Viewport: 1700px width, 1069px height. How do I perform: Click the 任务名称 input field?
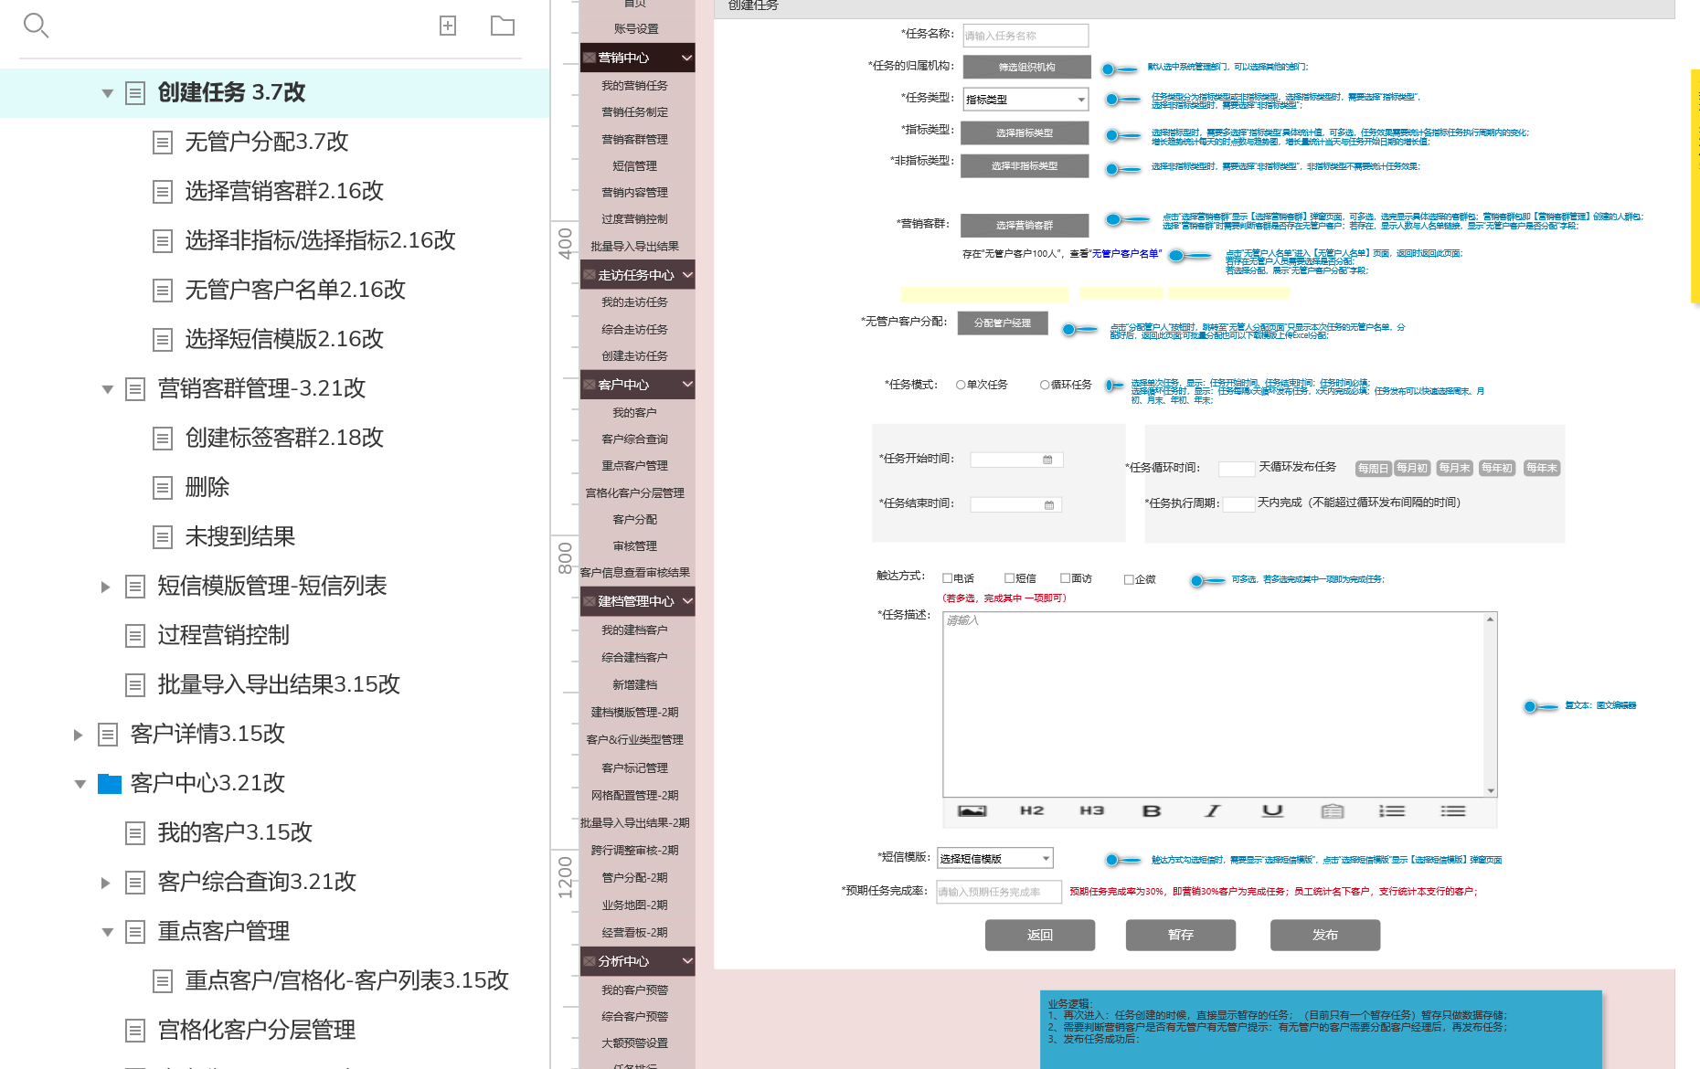click(1025, 36)
